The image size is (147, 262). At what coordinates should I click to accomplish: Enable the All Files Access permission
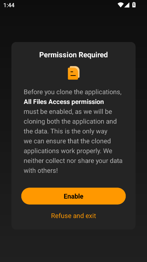pos(74,196)
